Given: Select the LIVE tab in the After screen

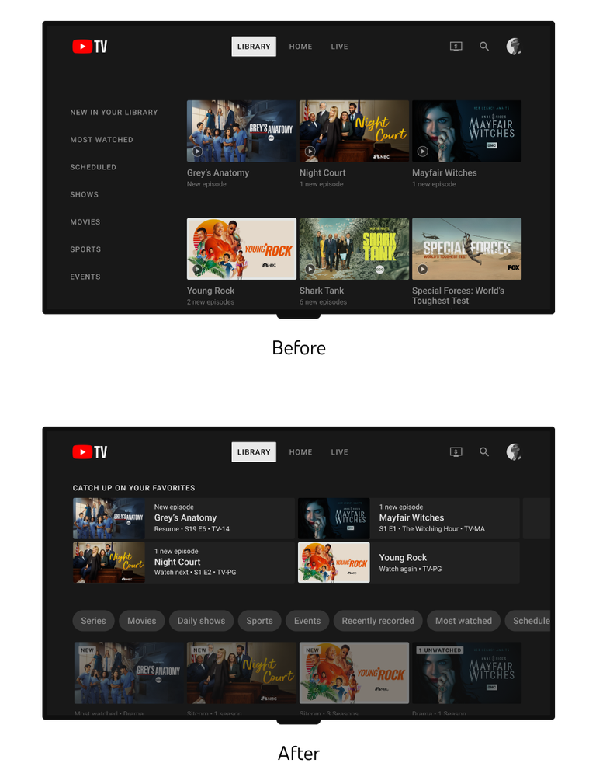Looking at the screenshot, I should (x=340, y=452).
